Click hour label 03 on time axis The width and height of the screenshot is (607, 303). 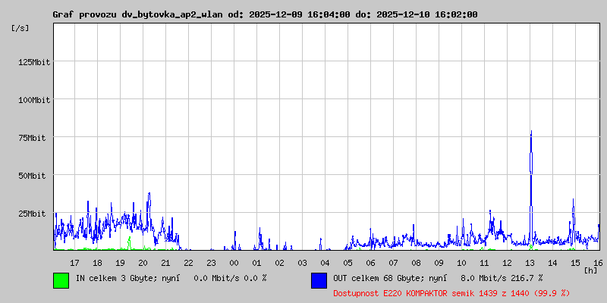[x=302, y=263]
